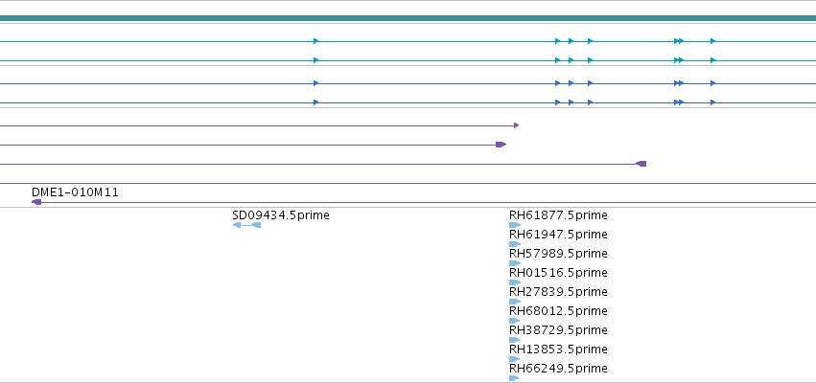816x383 pixels.
Task: Click the RH38729.5prime arrow glyph
Action: tap(515, 340)
